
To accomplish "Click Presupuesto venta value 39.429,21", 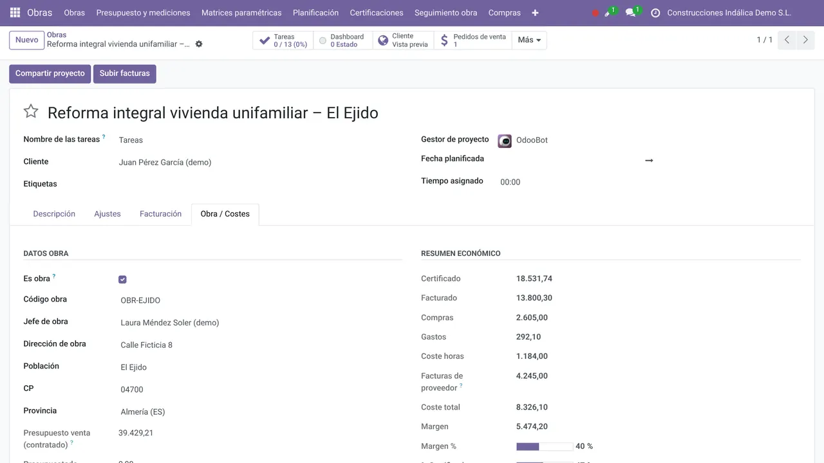I will [136, 433].
